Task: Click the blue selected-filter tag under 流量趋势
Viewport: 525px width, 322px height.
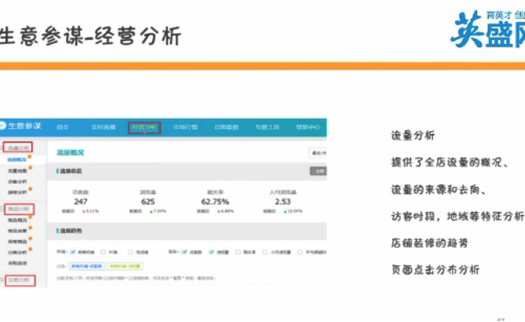Action: point(86,266)
